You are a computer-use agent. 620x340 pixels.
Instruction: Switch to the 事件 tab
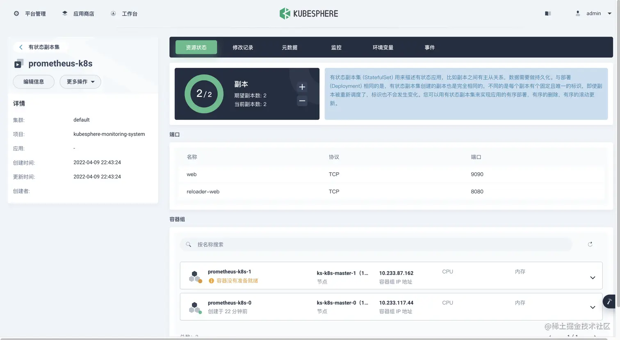click(430, 47)
